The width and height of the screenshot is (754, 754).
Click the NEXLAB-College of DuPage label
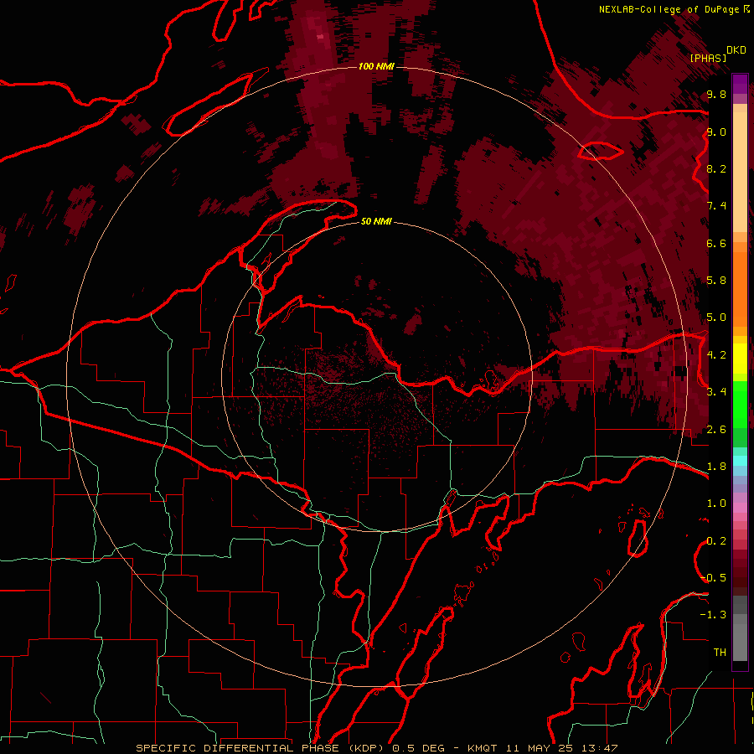(x=669, y=9)
